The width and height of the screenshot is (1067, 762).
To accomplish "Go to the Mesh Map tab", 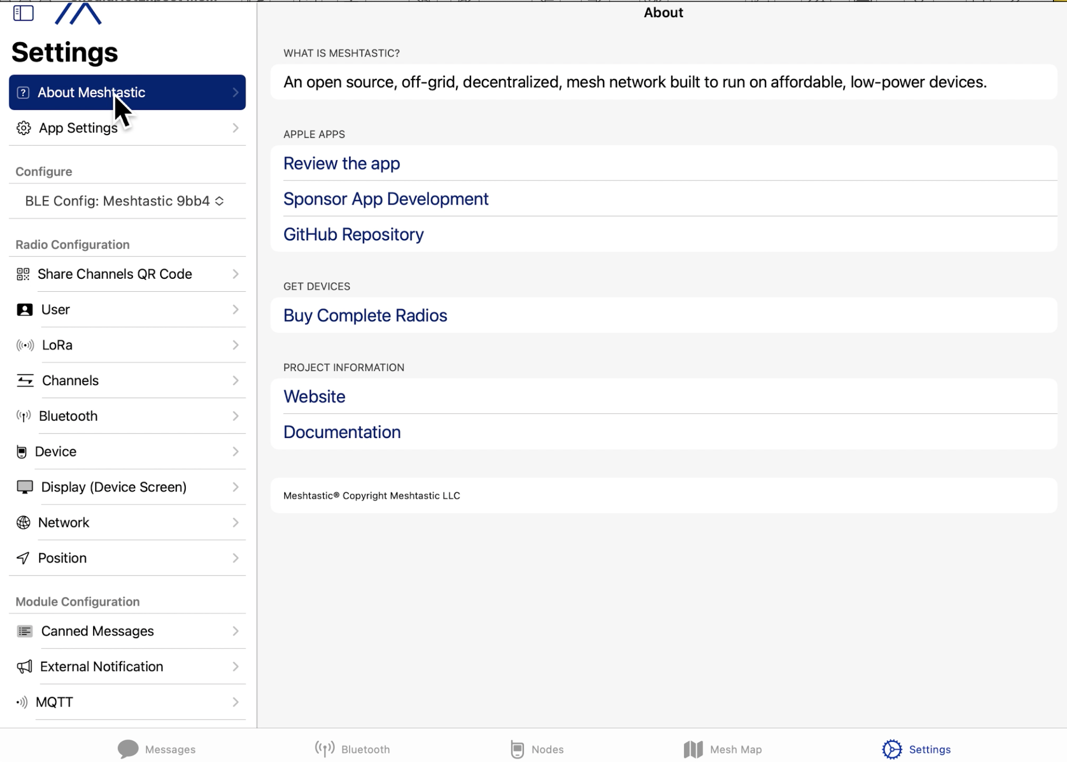I will click(x=722, y=749).
